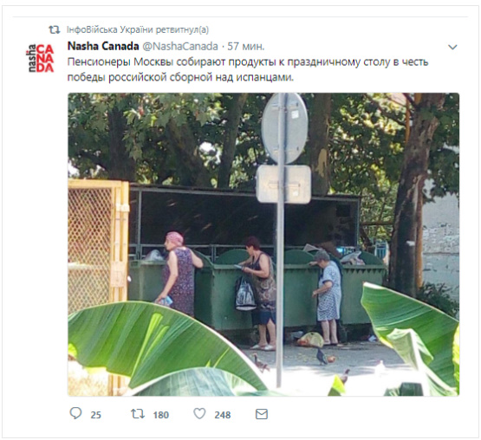This screenshot has height=440, width=481.
Task: Send tweet via direct message envelope icon
Action: [262, 414]
